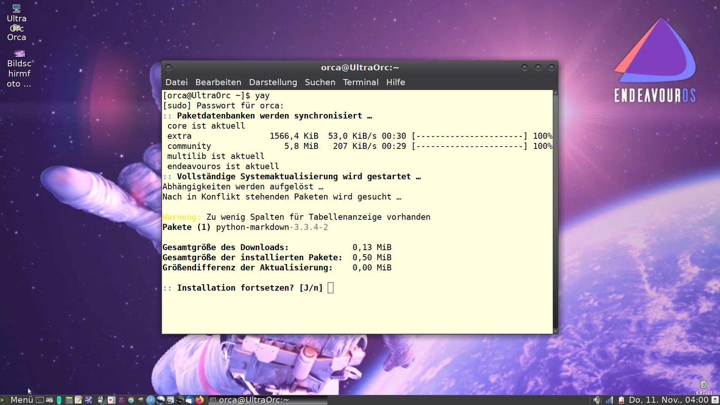This screenshot has width=720, height=405.
Task: Click the '[sudo] Passwort für orca:' line
Action: [223, 106]
